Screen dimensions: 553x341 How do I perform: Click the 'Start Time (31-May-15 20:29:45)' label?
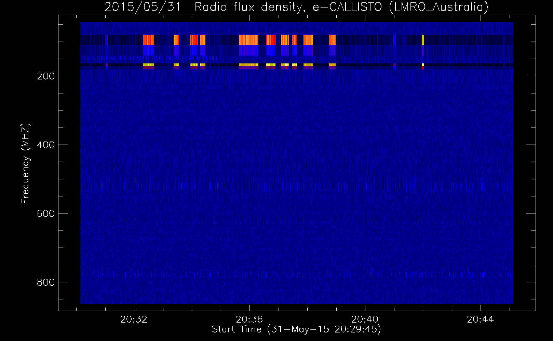(x=296, y=329)
